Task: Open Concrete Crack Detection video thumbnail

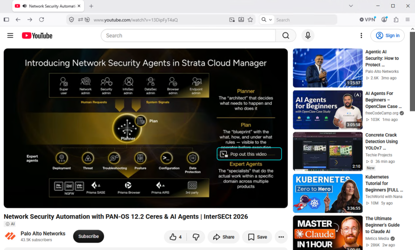Action: click(x=328, y=151)
